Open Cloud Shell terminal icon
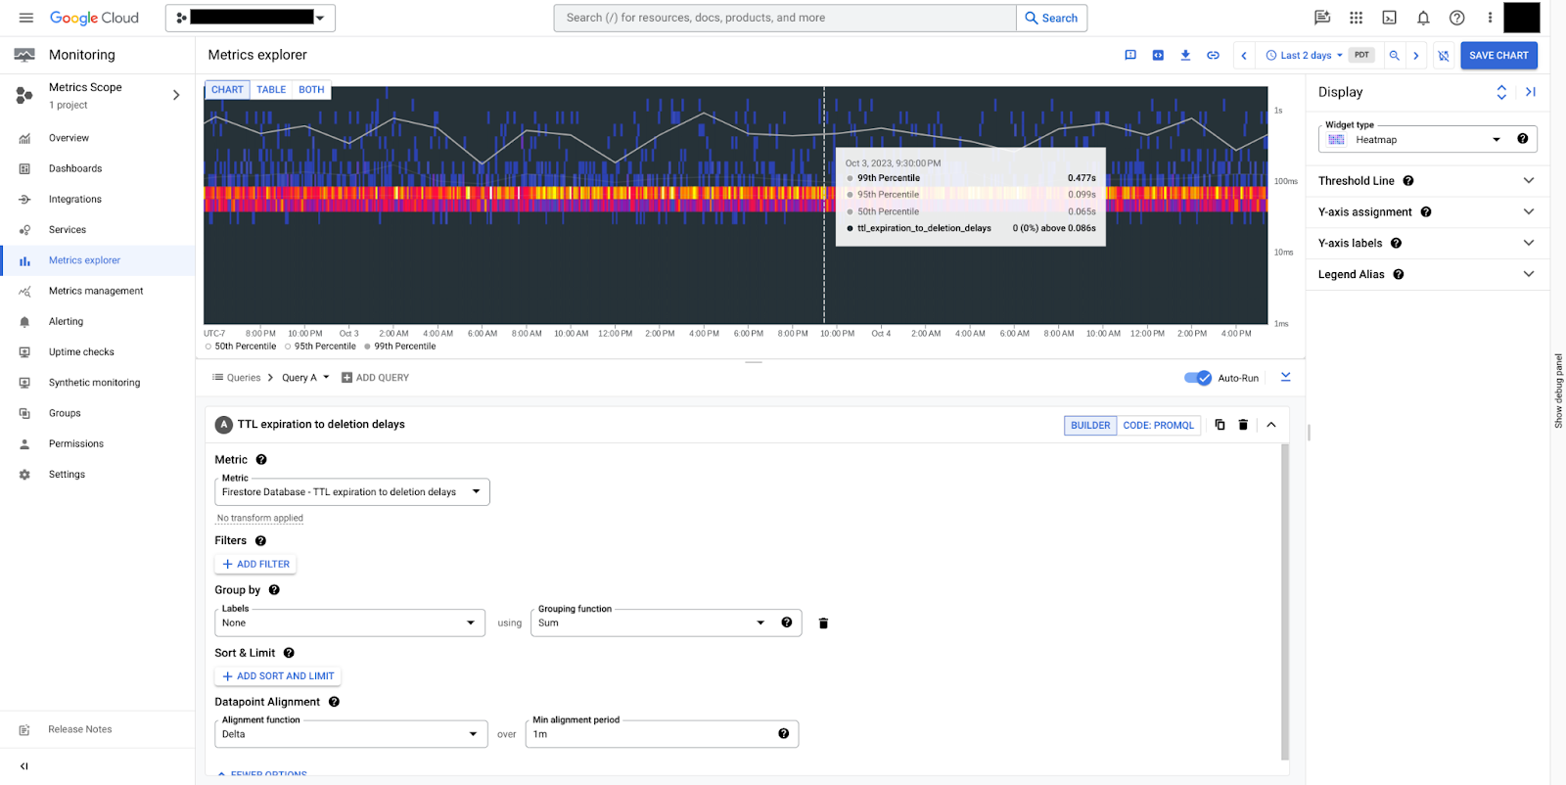The height and width of the screenshot is (785, 1566). click(1389, 18)
